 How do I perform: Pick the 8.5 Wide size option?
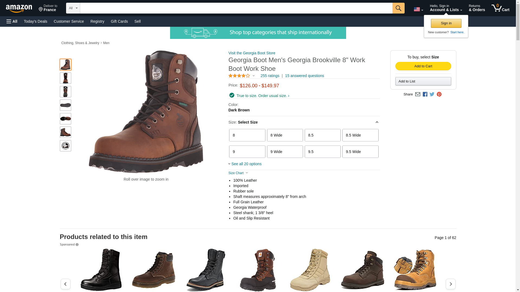coord(360,135)
